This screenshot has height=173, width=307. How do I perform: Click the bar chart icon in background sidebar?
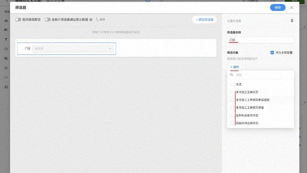(6, 20)
